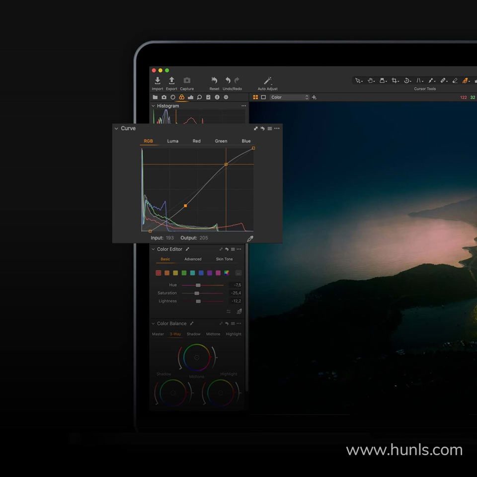
Task: Switch to Master tab in Color Balance
Action: [x=158, y=334]
